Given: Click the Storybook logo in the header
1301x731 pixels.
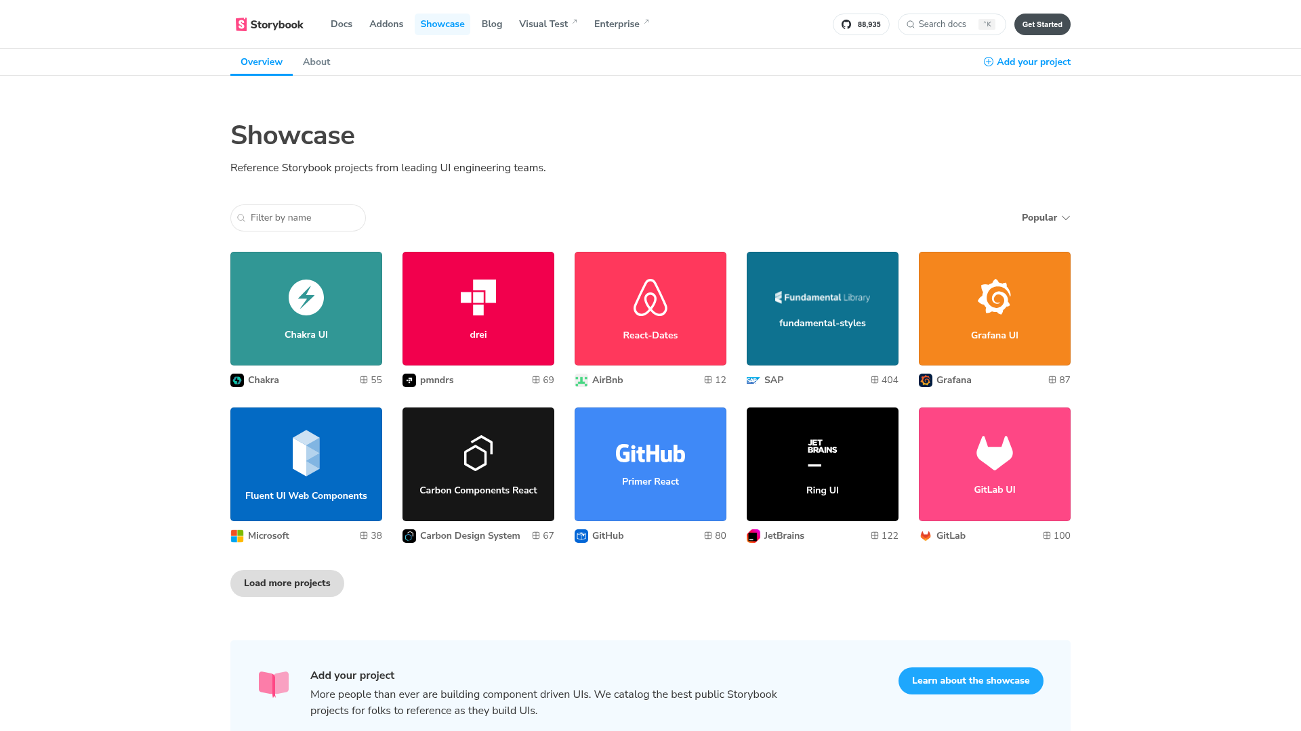Looking at the screenshot, I should [x=269, y=24].
